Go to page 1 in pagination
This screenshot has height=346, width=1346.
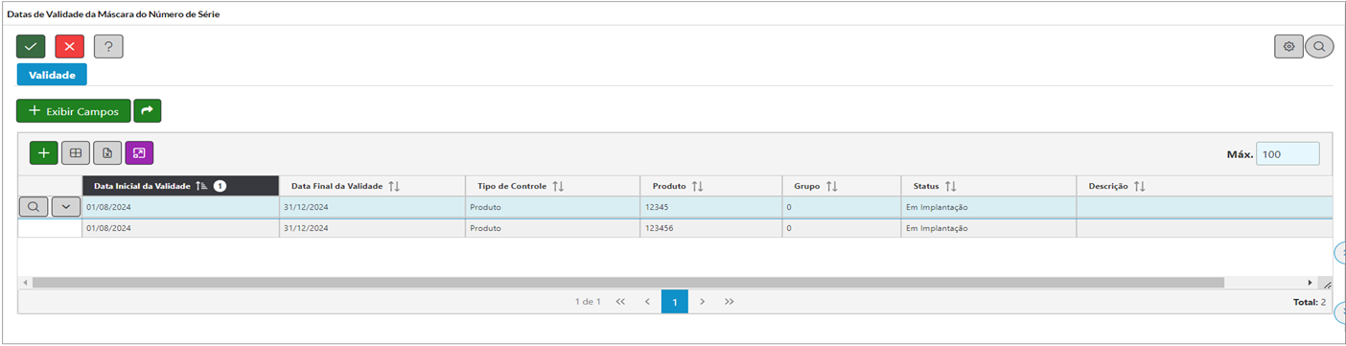click(x=675, y=302)
